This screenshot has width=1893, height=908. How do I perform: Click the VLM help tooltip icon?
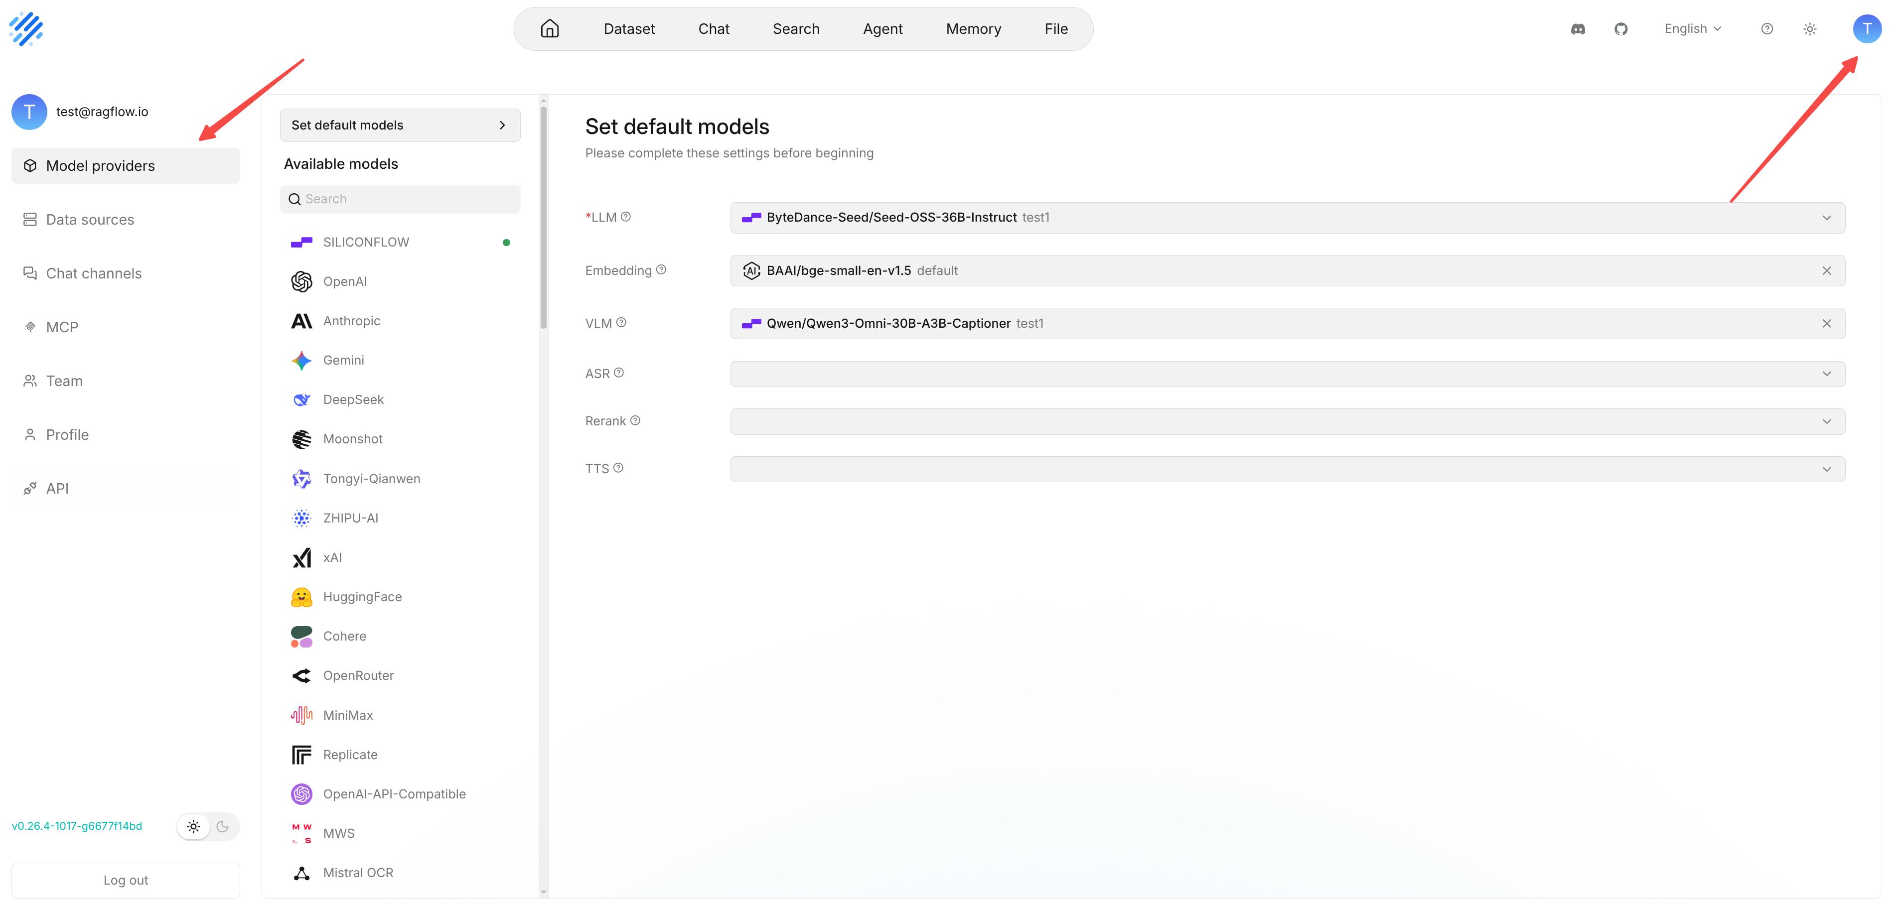tap(621, 322)
